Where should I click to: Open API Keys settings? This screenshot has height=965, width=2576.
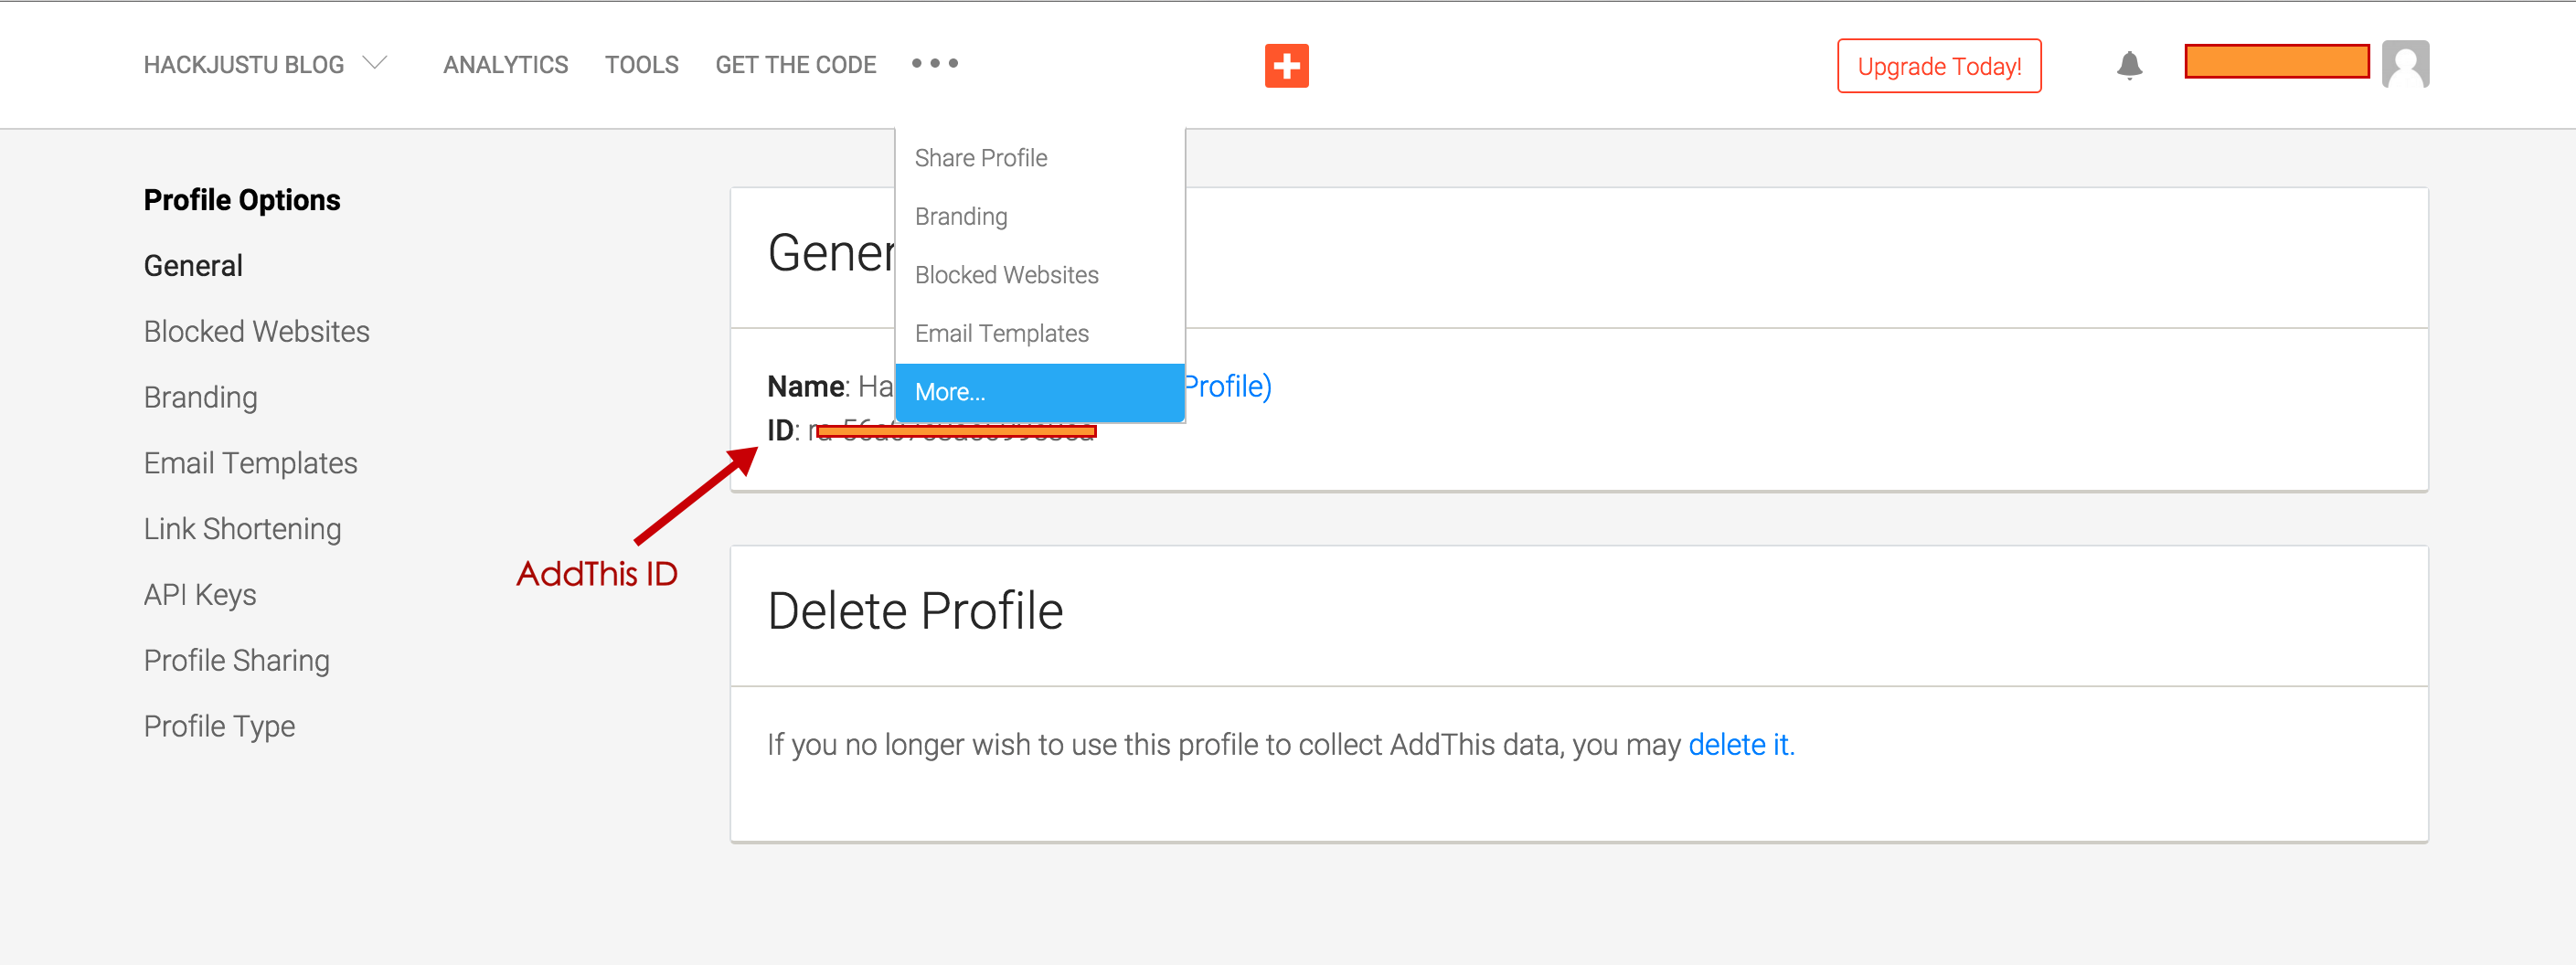pyautogui.click(x=200, y=595)
